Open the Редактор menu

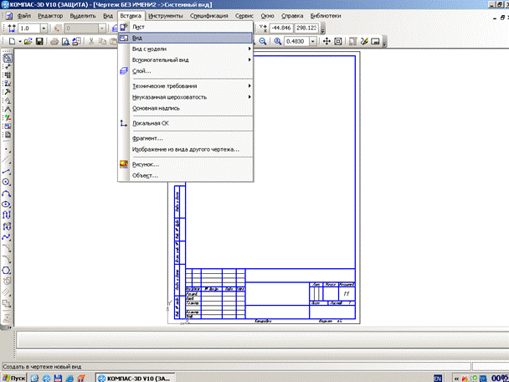tap(50, 16)
